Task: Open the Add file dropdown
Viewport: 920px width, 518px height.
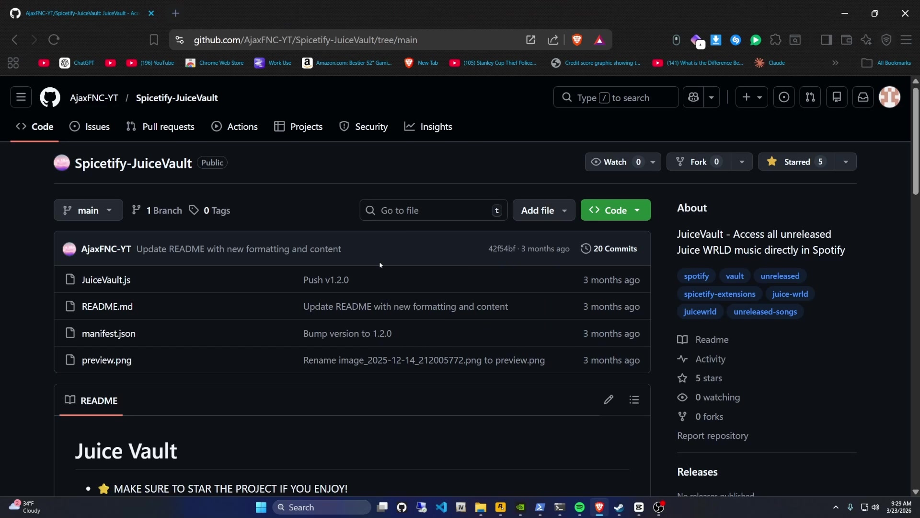Action: pos(544,210)
